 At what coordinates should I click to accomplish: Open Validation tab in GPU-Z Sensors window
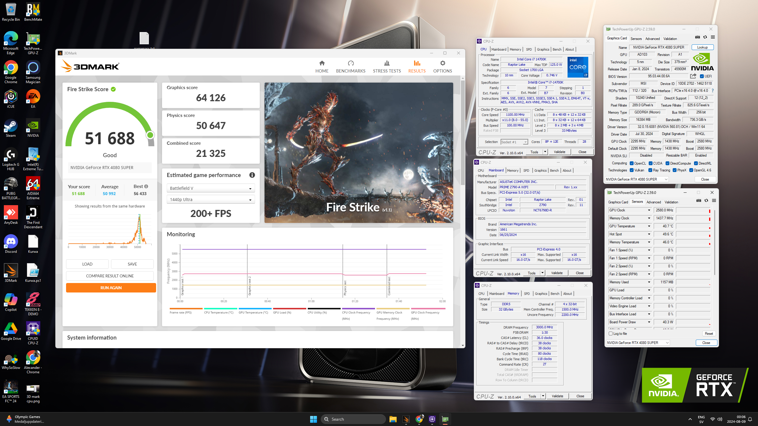click(x=671, y=202)
